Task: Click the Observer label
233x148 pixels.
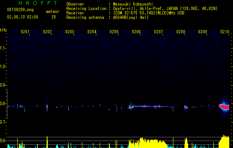Action: tap(75, 4)
